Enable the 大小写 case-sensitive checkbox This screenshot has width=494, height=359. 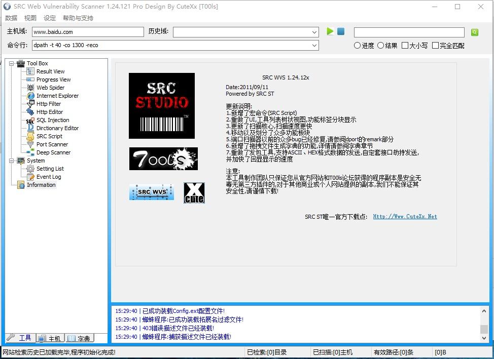tap(405, 46)
